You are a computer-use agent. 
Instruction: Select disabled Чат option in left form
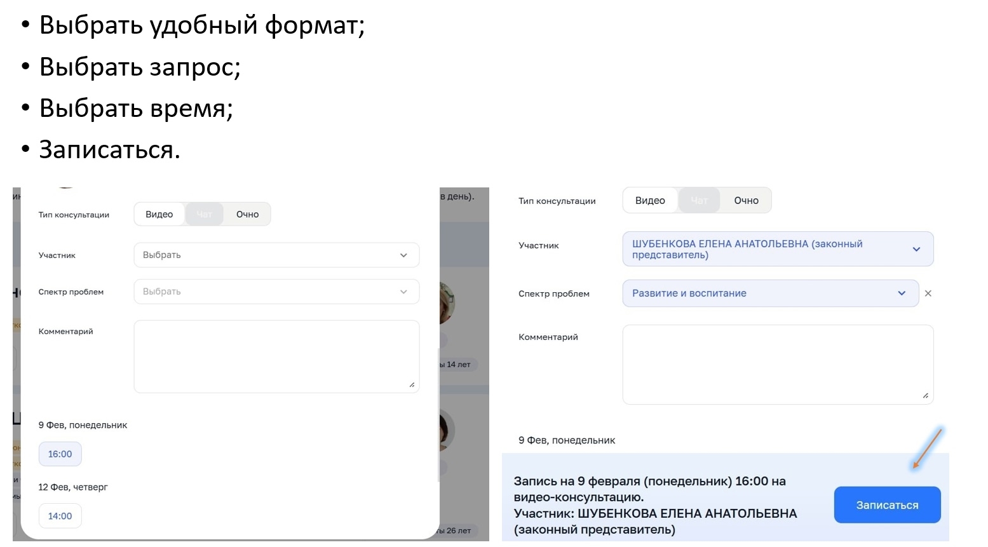[204, 214]
